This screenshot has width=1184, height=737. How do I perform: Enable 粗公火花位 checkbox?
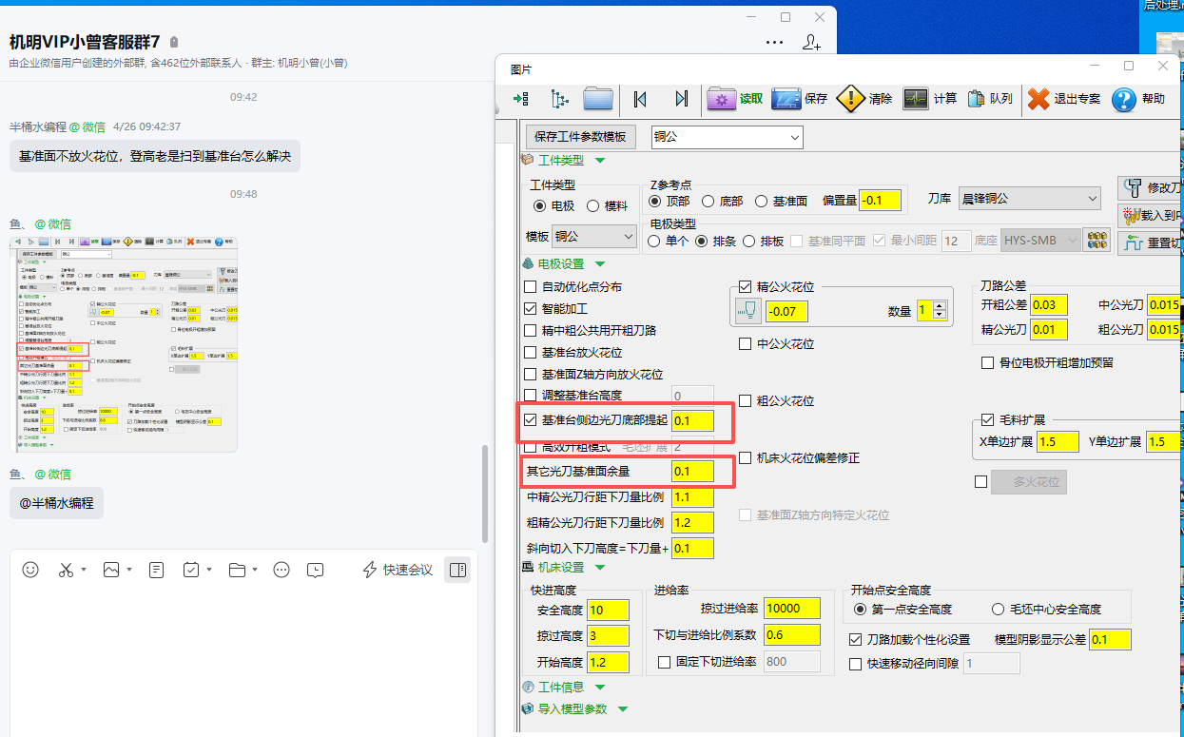tap(746, 400)
